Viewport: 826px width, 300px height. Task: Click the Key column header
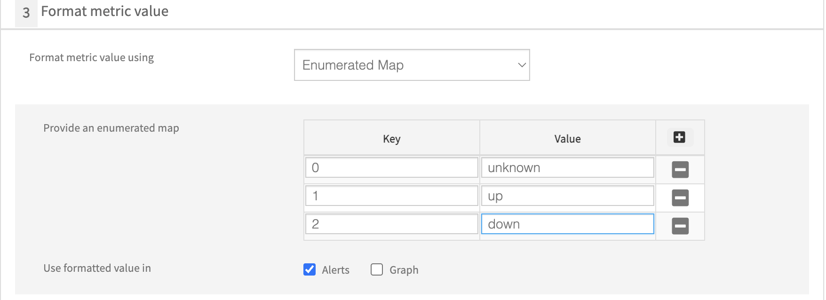click(391, 139)
